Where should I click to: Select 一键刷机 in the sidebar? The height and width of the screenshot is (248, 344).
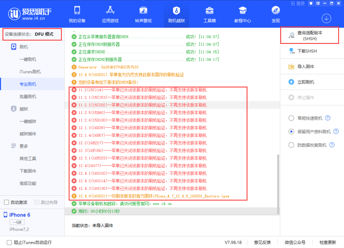(28, 59)
